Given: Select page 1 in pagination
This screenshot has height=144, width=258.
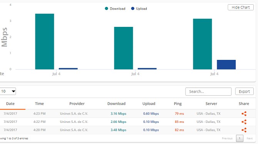Looking at the screenshot, I should pos(240,138).
